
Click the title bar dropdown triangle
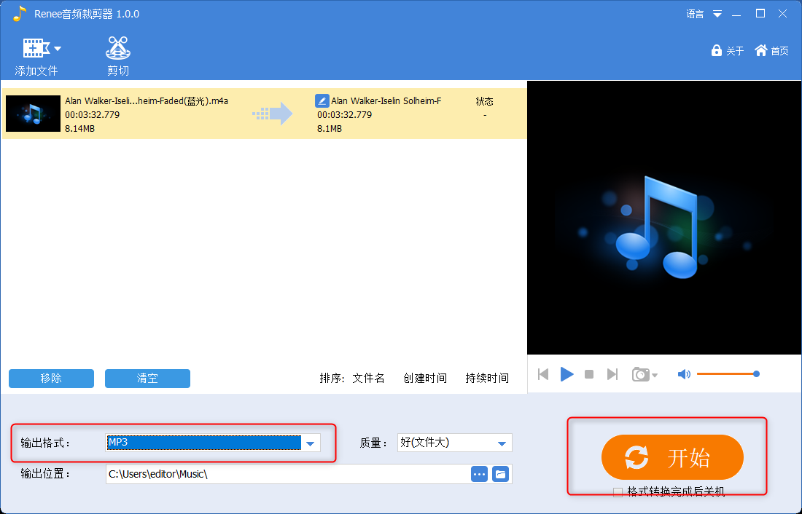tap(717, 15)
